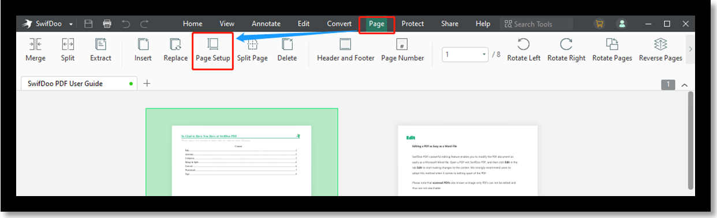Click the Merge pages tool
Image resolution: width=717 pixels, height=218 pixels.
(35, 50)
